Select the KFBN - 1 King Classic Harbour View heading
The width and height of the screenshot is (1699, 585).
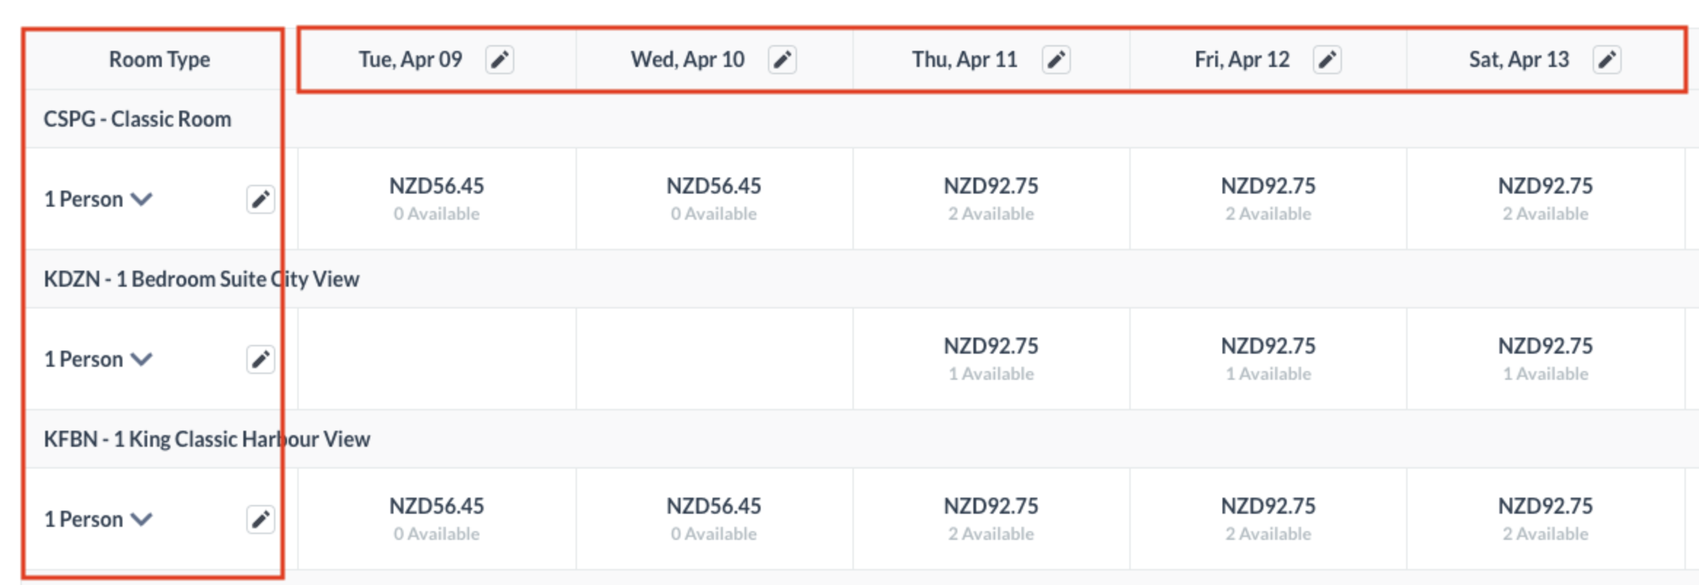(207, 439)
